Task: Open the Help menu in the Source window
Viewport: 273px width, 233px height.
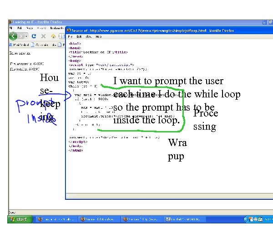Action: 99,36
